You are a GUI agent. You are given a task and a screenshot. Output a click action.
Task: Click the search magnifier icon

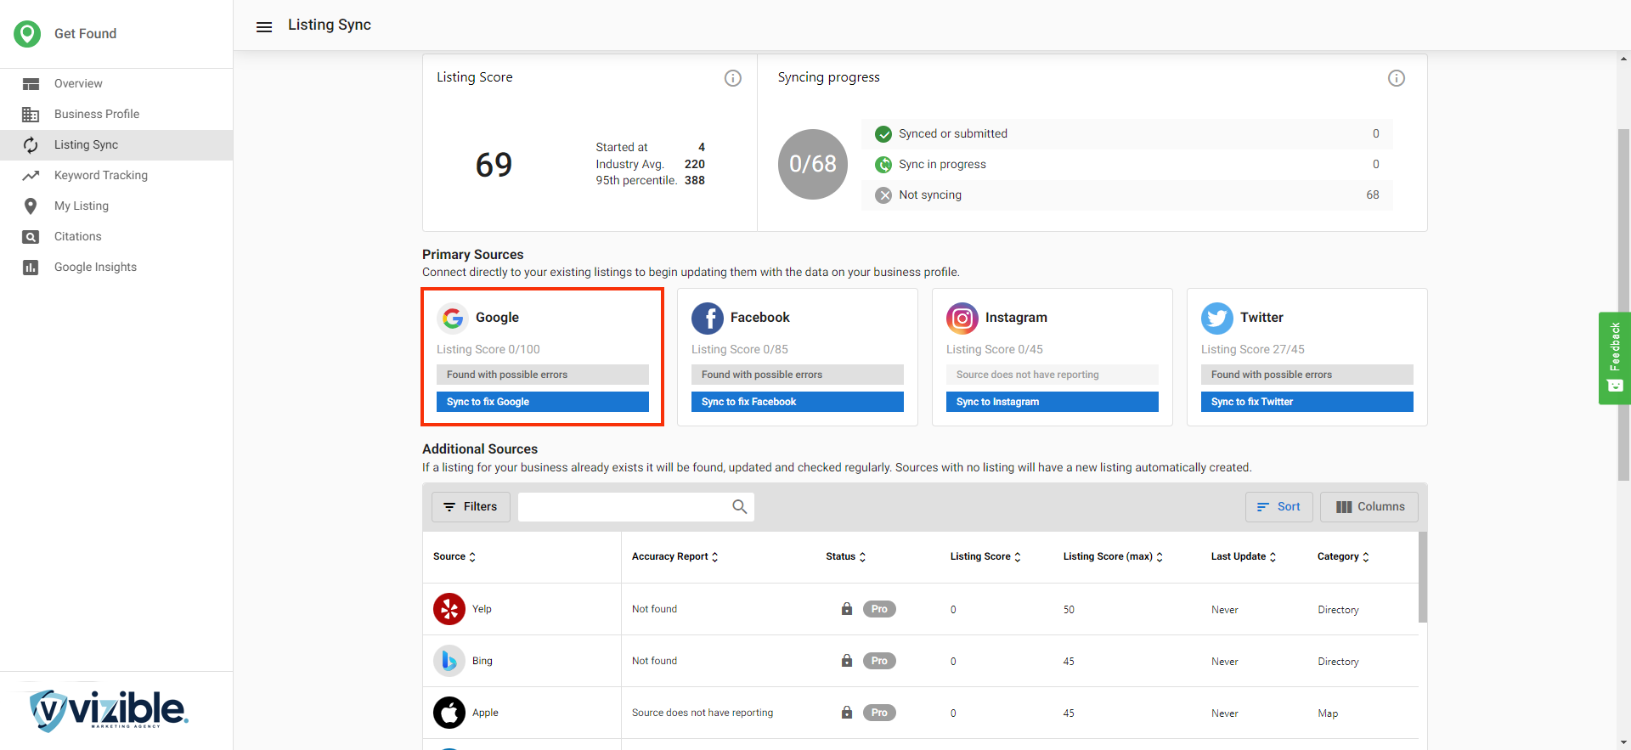[739, 506]
